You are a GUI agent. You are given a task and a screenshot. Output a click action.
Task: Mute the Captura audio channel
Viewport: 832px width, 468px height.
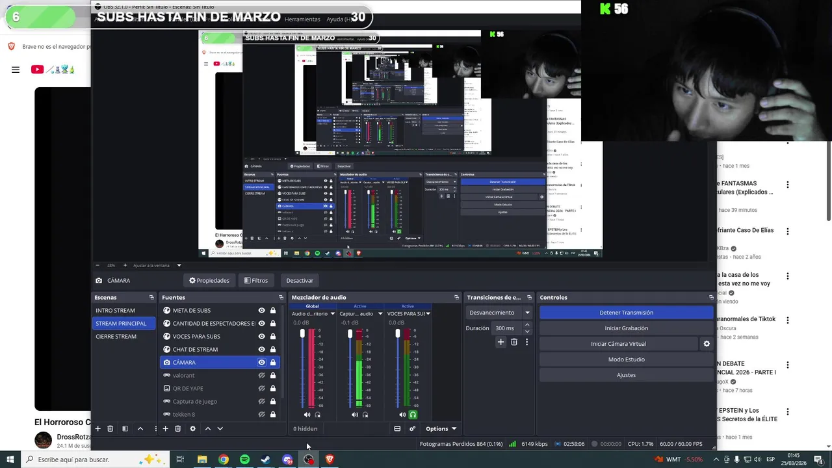point(354,415)
